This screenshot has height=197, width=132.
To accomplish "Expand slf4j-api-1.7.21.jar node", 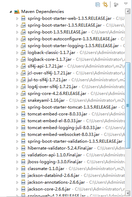I will [17, 66].
